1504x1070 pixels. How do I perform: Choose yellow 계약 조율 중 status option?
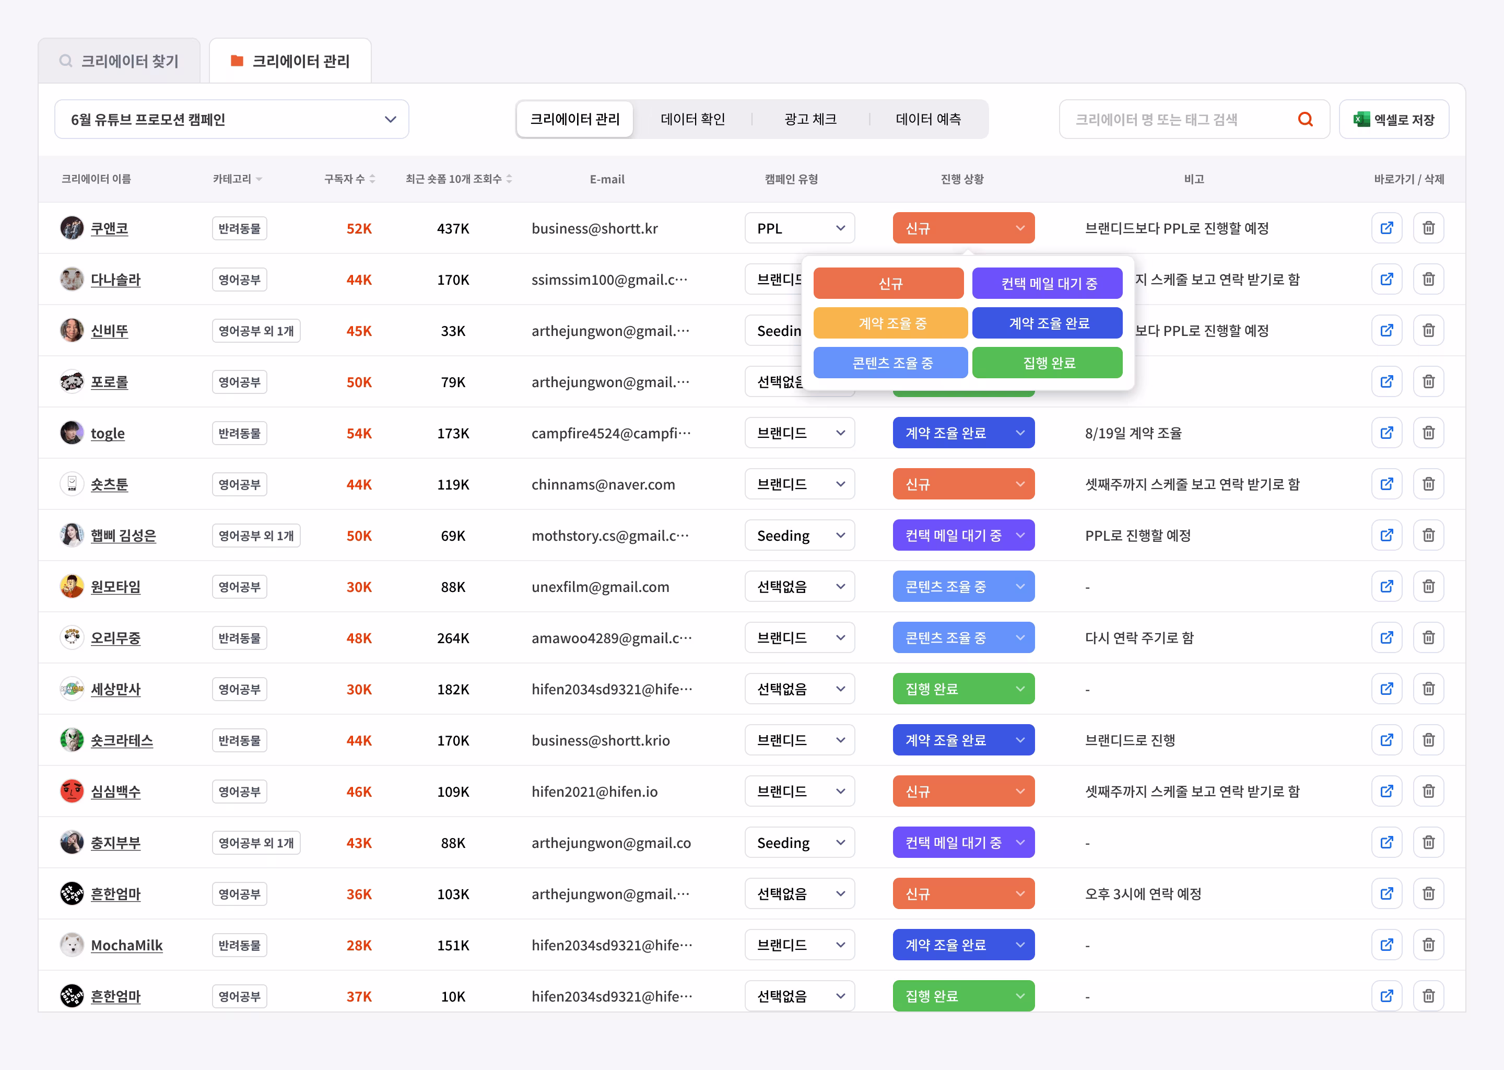tap(890, 323)
